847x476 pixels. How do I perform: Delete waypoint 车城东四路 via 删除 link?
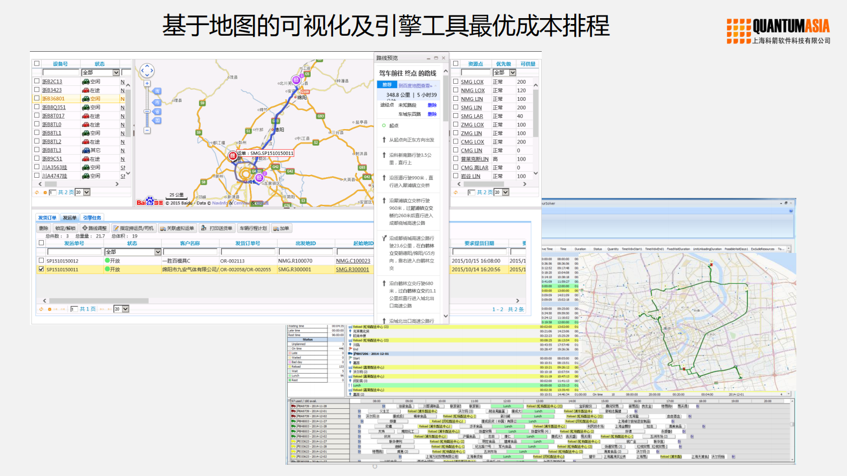point(432,114)
